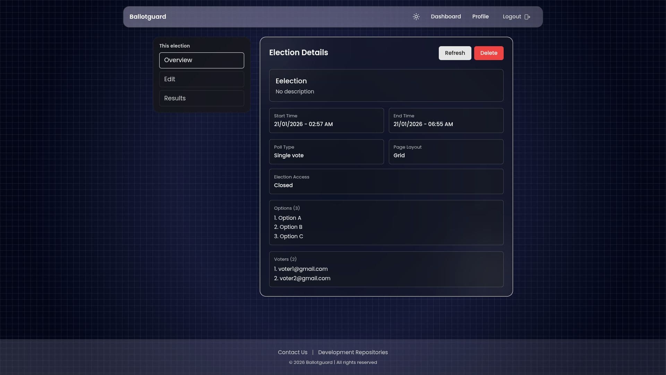This screenshot has width=666, height=375.
Task: Open the Dashboard page
Action: click(445, 17)
